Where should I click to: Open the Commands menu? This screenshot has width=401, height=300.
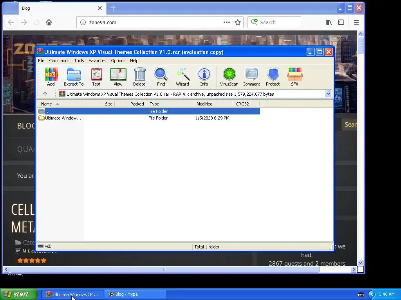pyautogui.click(x=59, y=61)
